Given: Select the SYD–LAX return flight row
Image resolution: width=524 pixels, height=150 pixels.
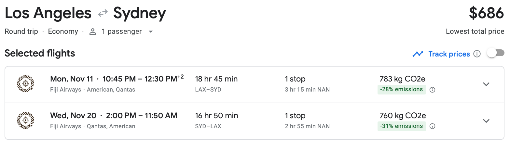Looking at the screenshot, I should (x=255, y=121).
